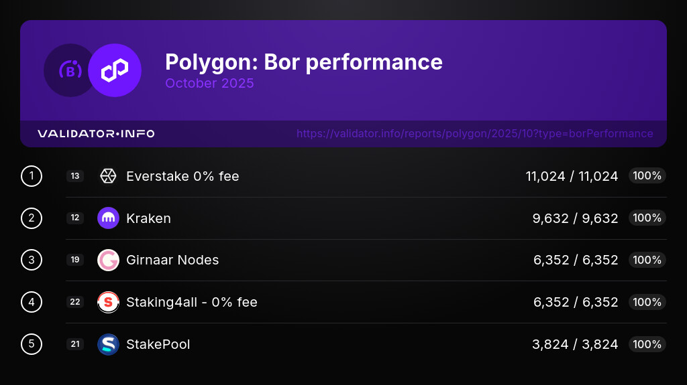Screen dimensions: 687x385
Task: Open the Everstake 0% fee validator name
Action: click(182, 176)
